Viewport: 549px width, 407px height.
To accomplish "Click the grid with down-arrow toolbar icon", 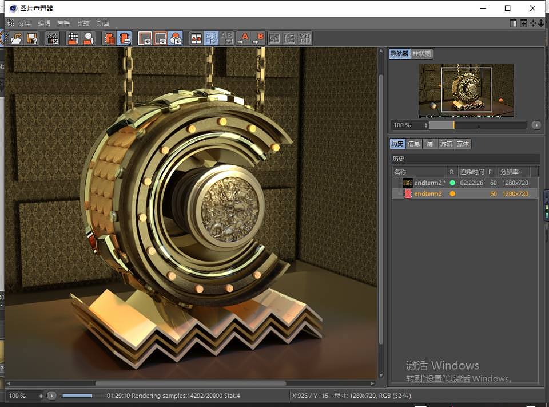I will 73,38.
